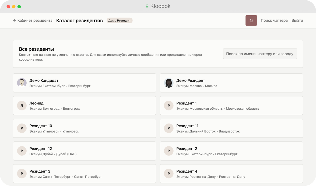Focus the resident search field

click(260, 54)
